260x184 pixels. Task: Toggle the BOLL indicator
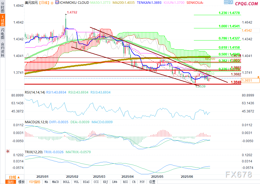click(x=66, y=182)
